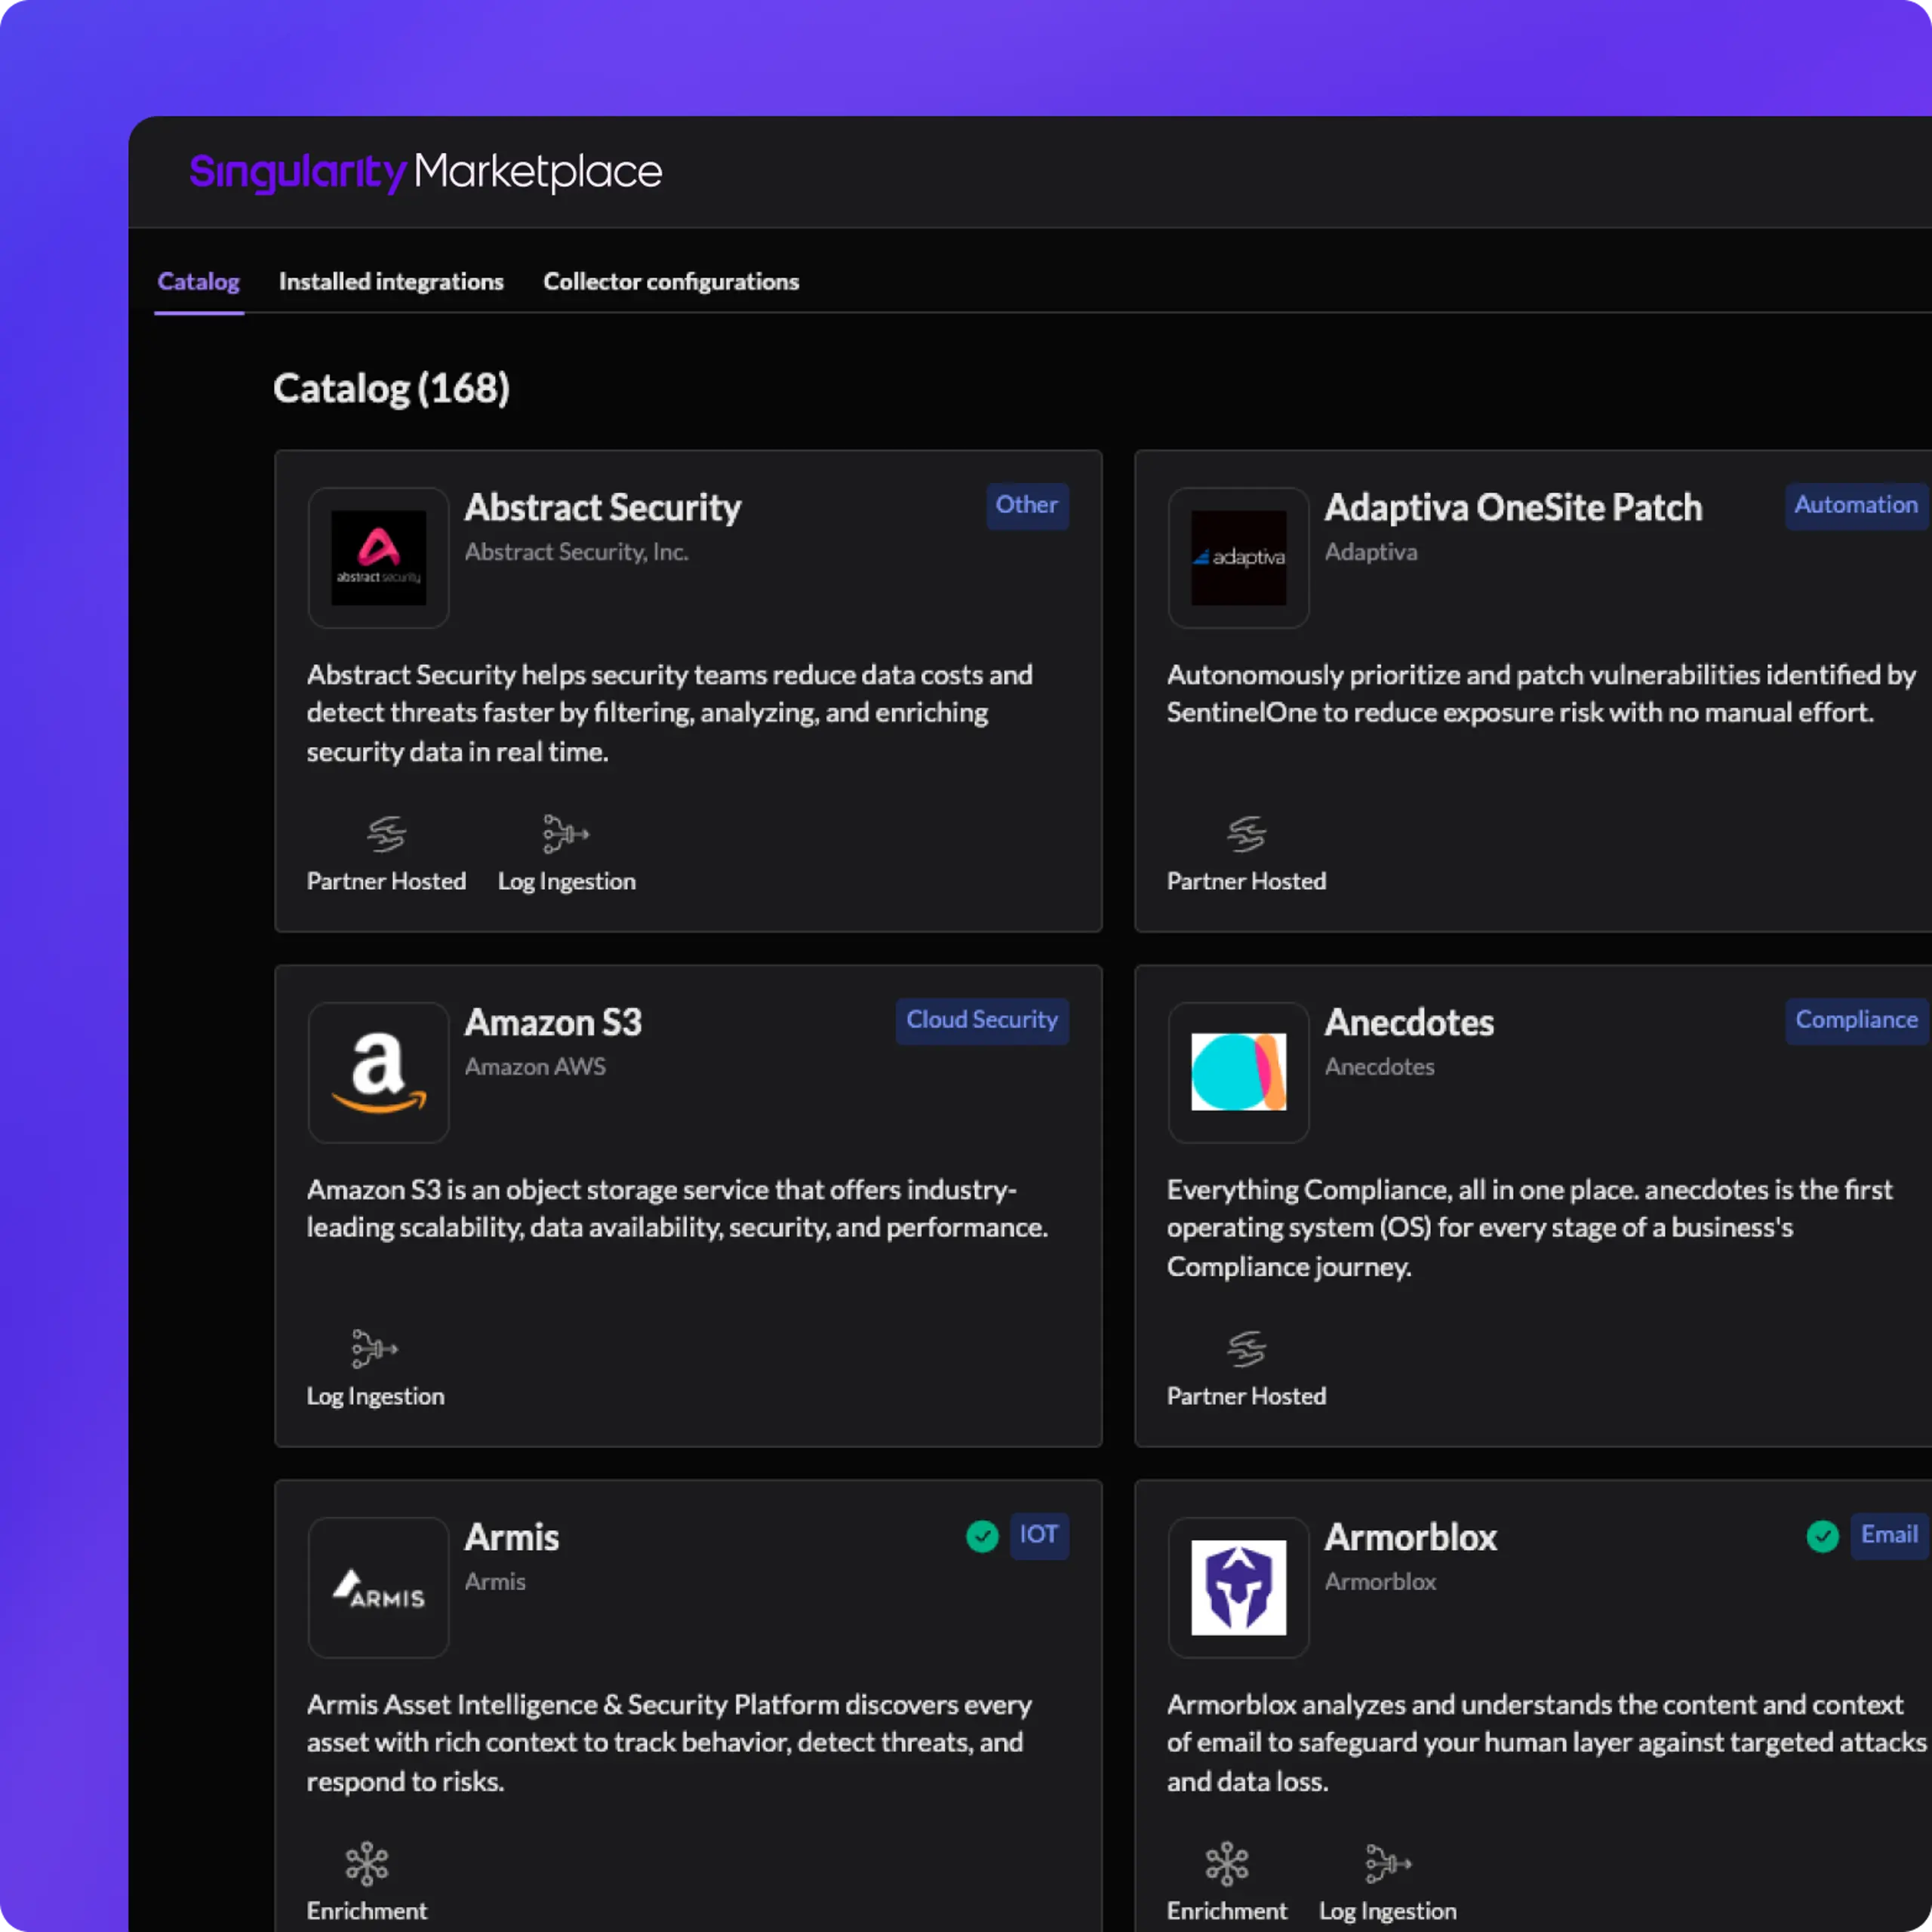The width and height of the screenshot is (1932, 1932).
Task: Click the Catalog (168) heading
Action: point(391,389)
